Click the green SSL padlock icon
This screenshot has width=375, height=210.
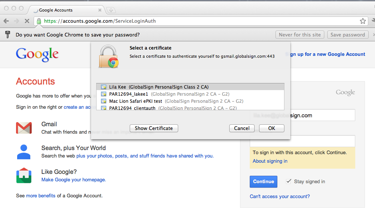38,21
